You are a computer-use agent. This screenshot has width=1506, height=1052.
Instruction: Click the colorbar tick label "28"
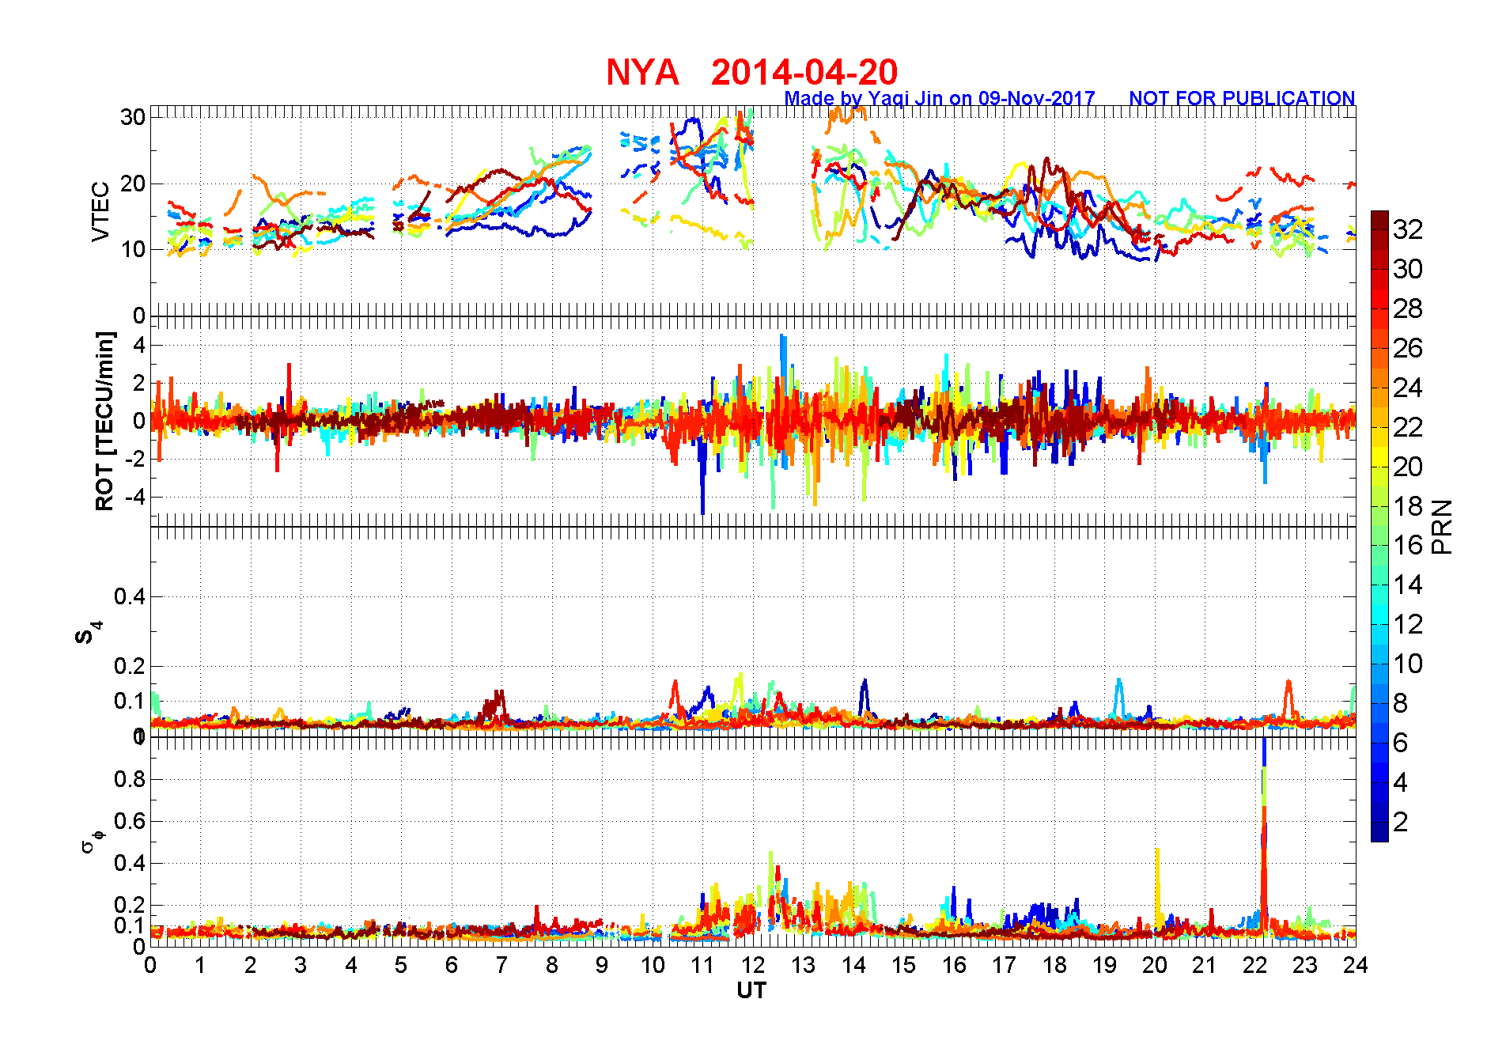[x=1408, y=308]
